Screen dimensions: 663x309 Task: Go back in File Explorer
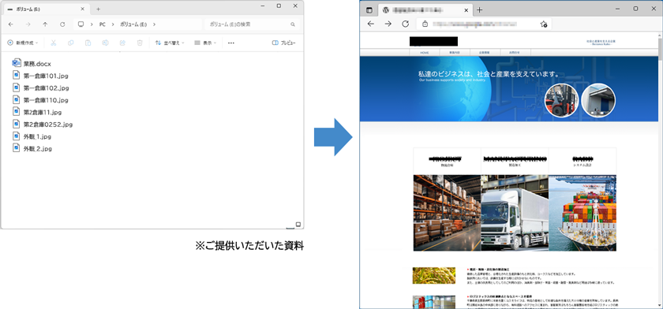click(x=11, y=24)
